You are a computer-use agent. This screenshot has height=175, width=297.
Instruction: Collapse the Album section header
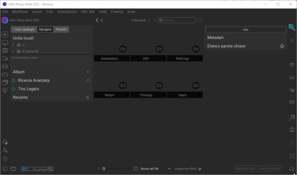[19, 72]
